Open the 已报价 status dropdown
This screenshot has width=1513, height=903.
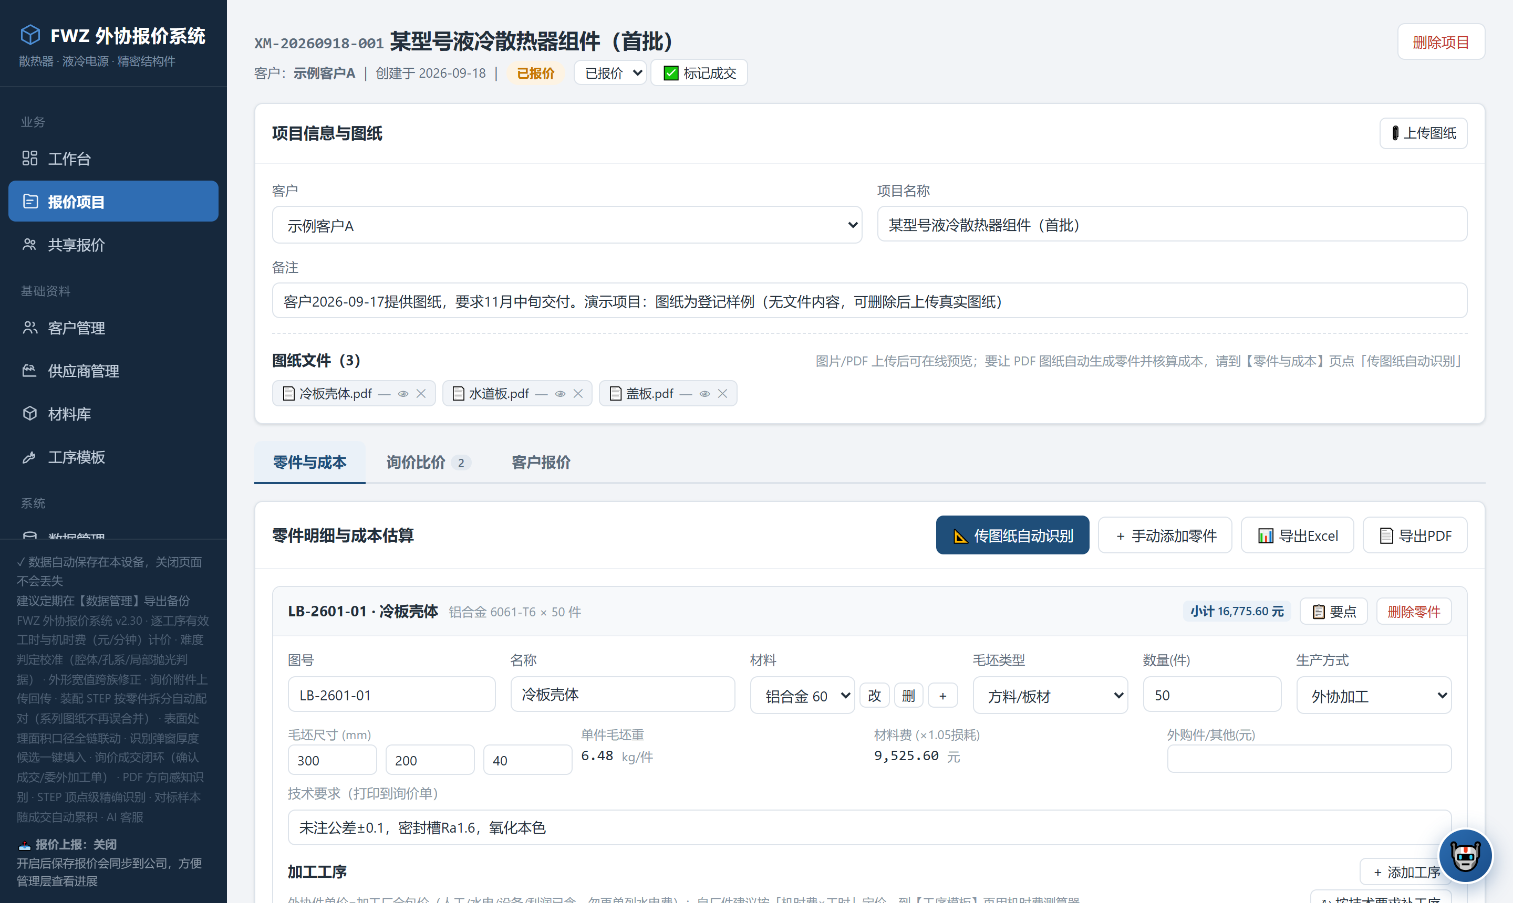[610, 73]
